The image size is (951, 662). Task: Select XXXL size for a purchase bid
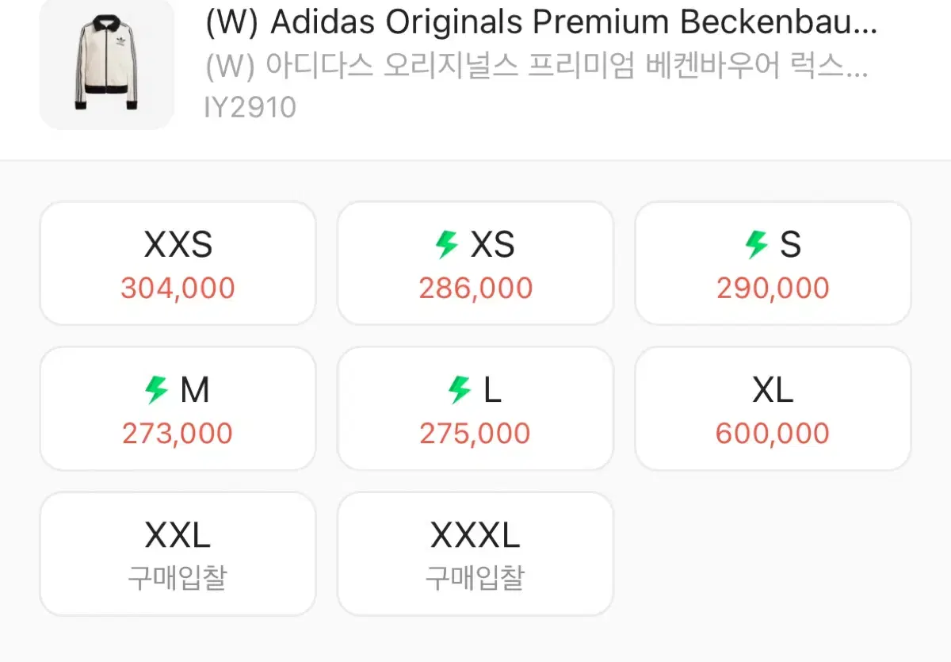(475, 553)
